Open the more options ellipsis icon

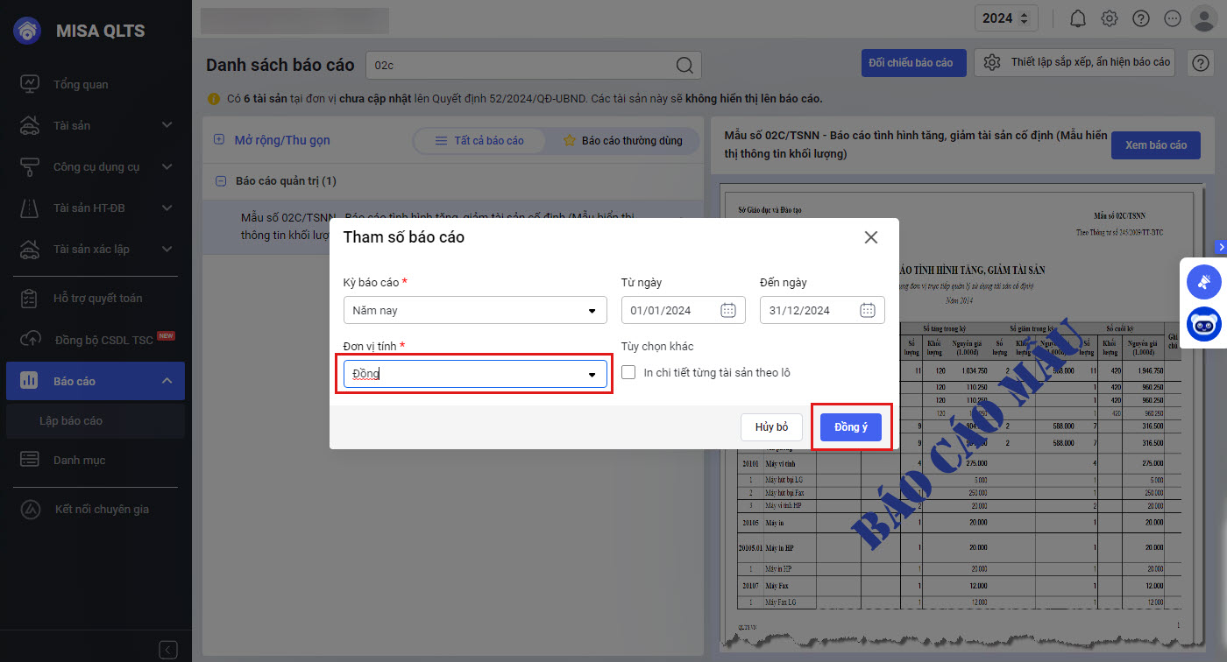(x=1173, y=18)
